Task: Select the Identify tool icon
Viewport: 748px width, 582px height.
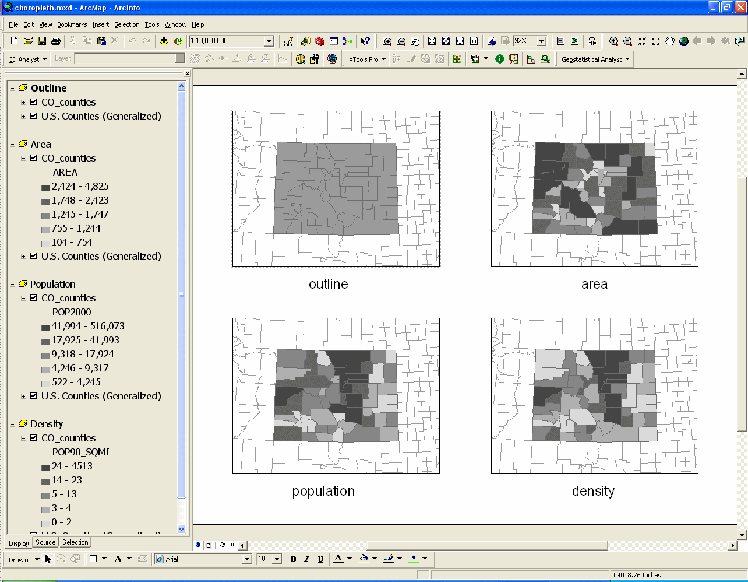Action: (x=499, y=59)
